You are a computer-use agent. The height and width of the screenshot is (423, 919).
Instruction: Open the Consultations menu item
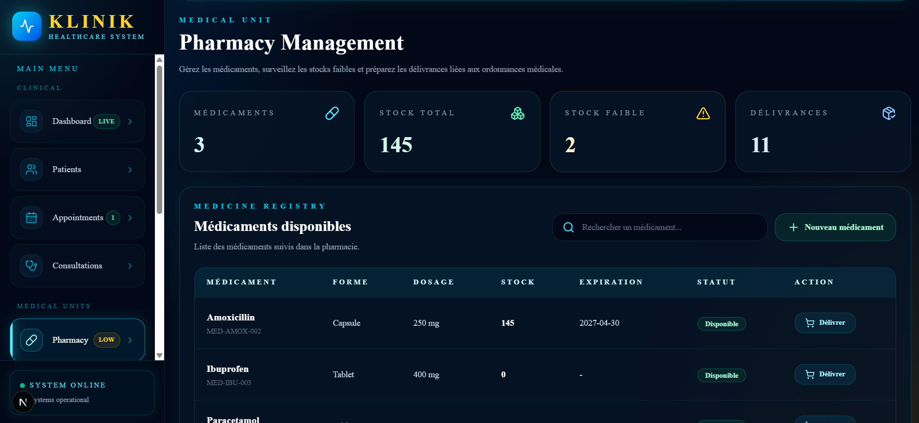(x=77, y=265)
